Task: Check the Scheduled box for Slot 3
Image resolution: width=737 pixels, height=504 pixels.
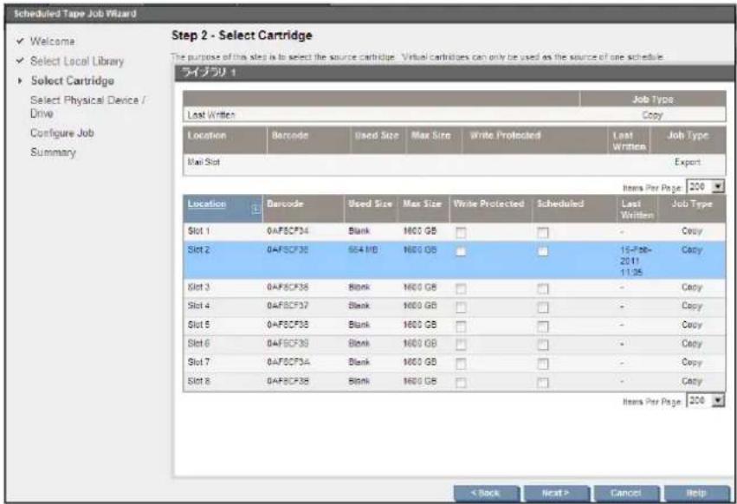Action: (543, 288)
